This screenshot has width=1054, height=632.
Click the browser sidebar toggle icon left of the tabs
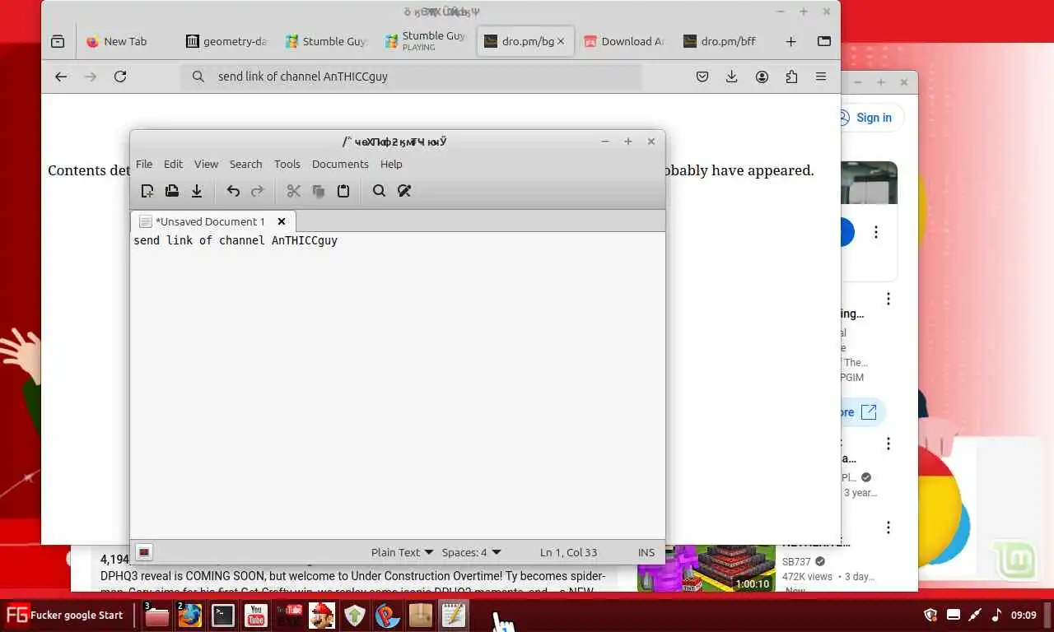pyautogui.click(x=58, y=41)
